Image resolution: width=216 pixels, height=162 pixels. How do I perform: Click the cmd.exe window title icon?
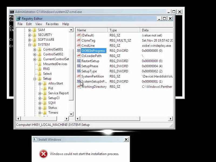tap(12, 12)
